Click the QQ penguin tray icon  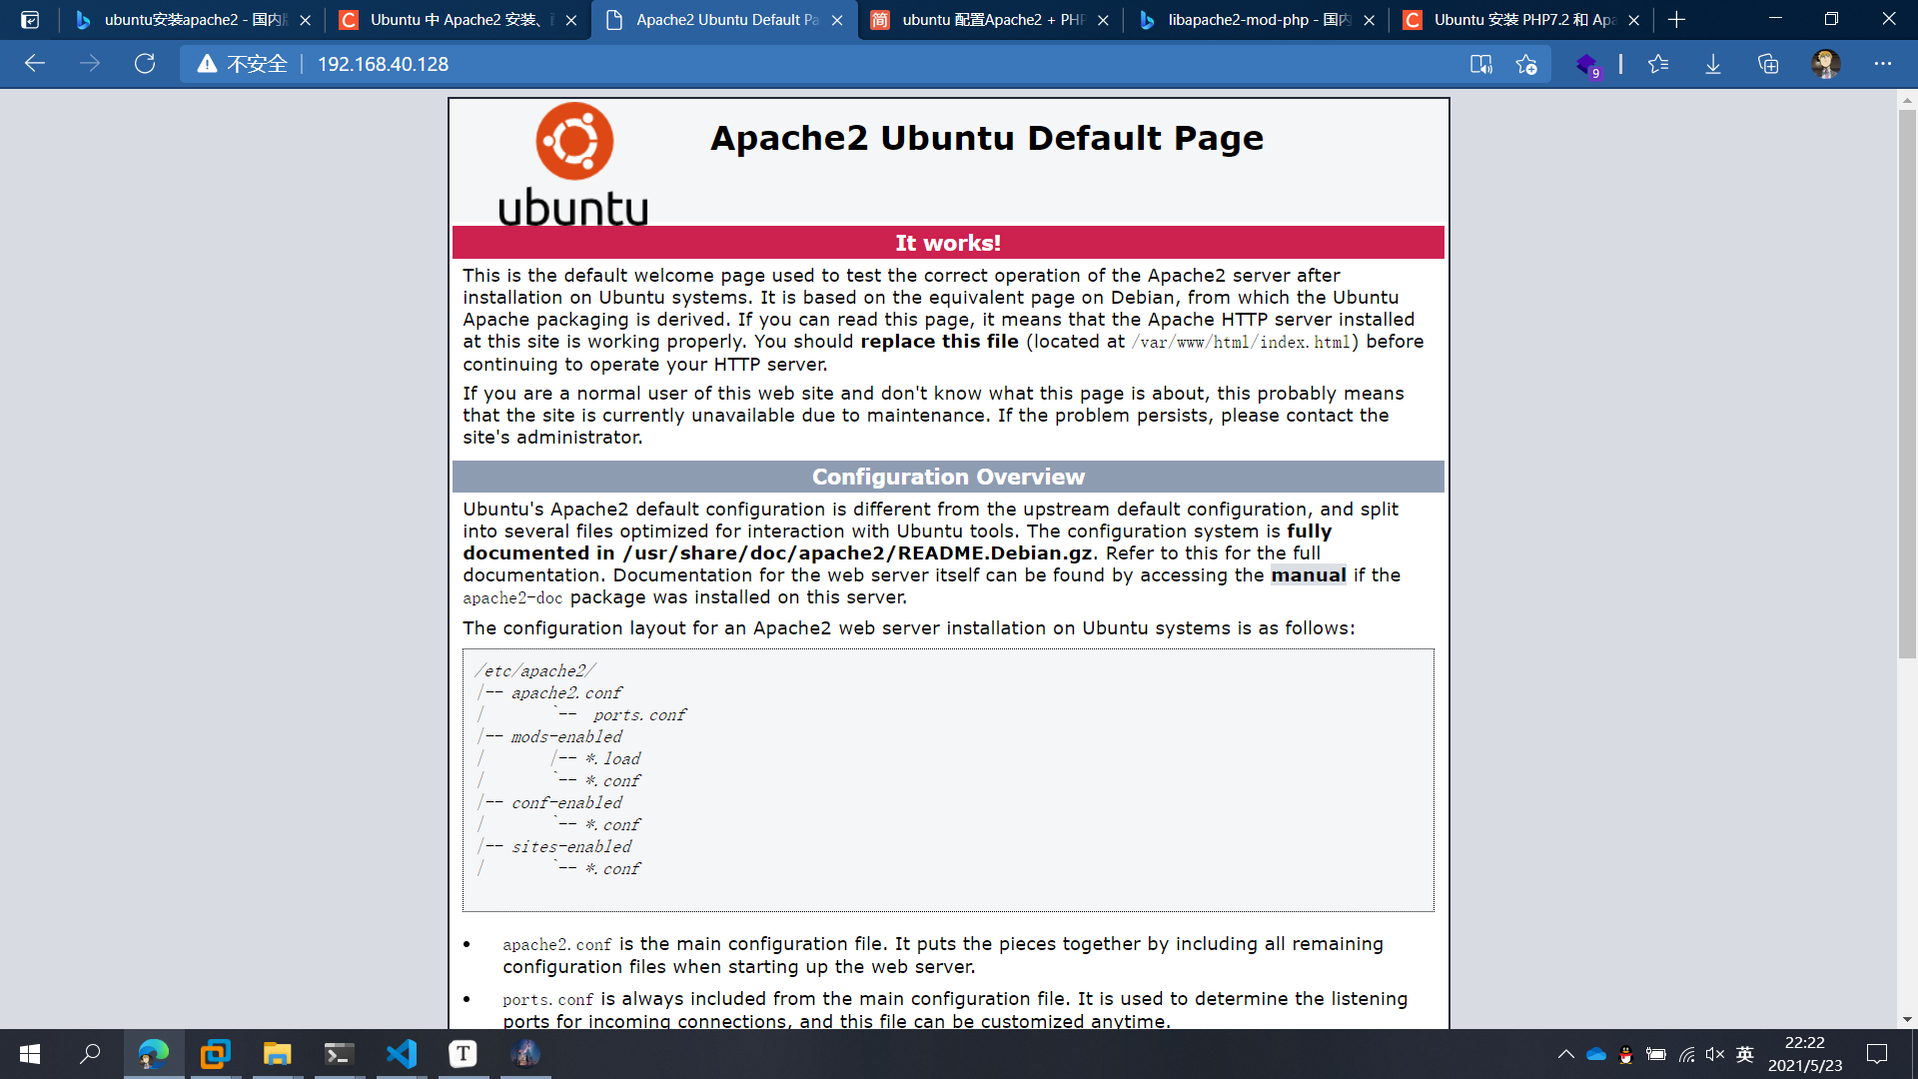[1625, 1054]
